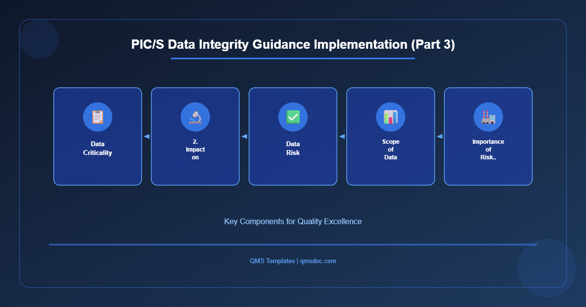Open the qmsdoc.com footer link
Image resolution: width=586 pixels, height=307 pixels.
pos(317,261)
